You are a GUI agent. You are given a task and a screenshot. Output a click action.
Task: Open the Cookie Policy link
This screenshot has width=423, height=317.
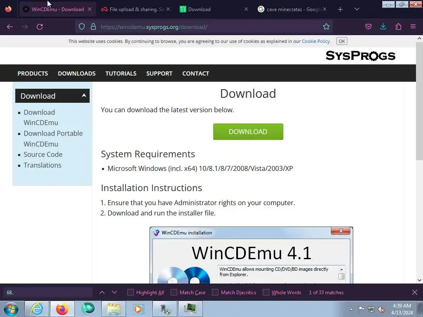[316, 41]
